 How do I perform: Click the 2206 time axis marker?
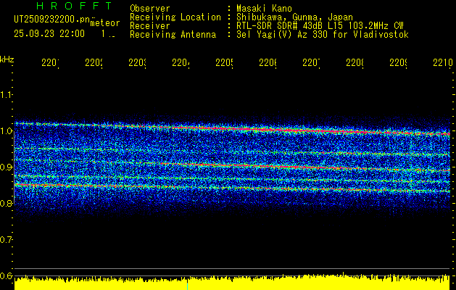(268, 62)
